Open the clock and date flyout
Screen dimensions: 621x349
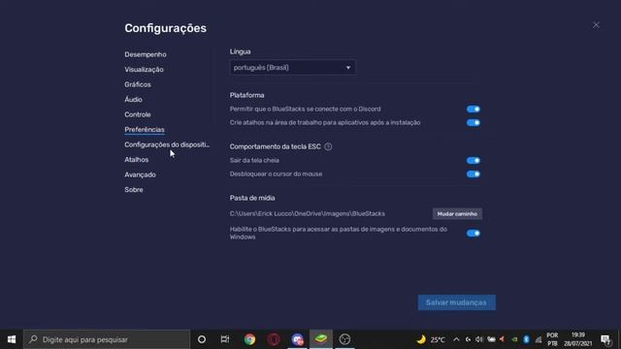[x=578, y=339]
